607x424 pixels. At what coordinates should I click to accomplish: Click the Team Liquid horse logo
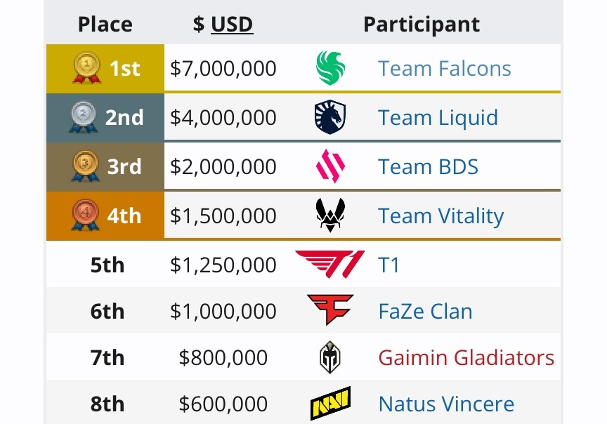[x=330, y=117]
